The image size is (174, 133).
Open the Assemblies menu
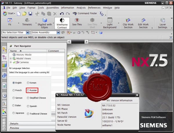[x=52, y=8]
